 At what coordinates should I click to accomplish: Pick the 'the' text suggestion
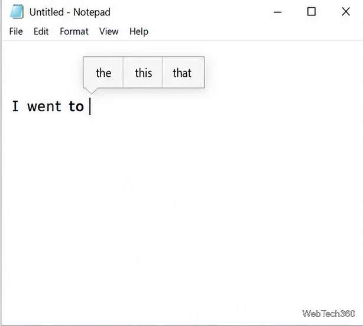tap(103, 73)
